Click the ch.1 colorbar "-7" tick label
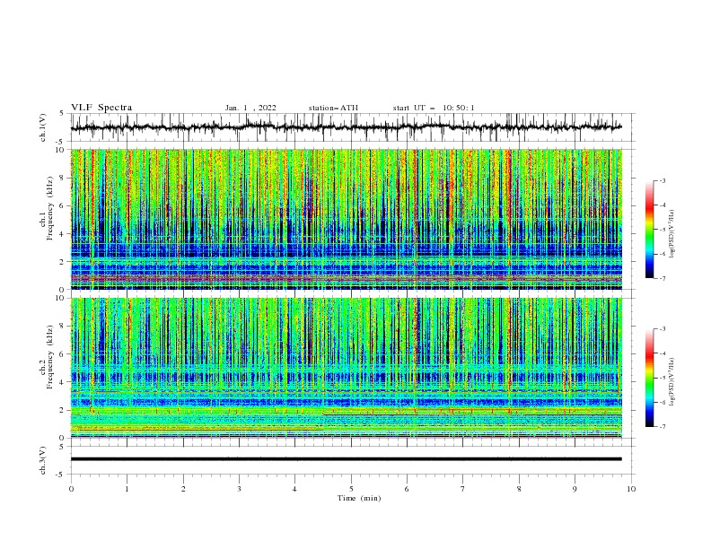 coord(663,278)
